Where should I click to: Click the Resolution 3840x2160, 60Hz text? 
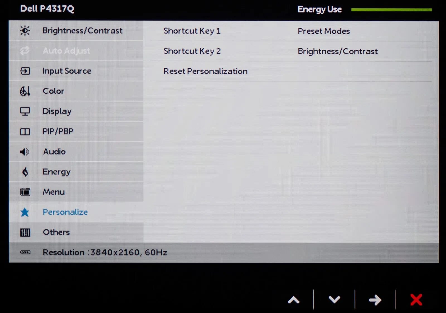point(105,252)
